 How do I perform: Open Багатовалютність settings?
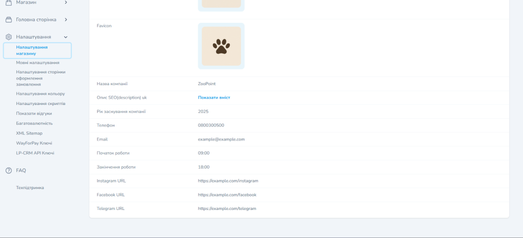click(34, 123)
